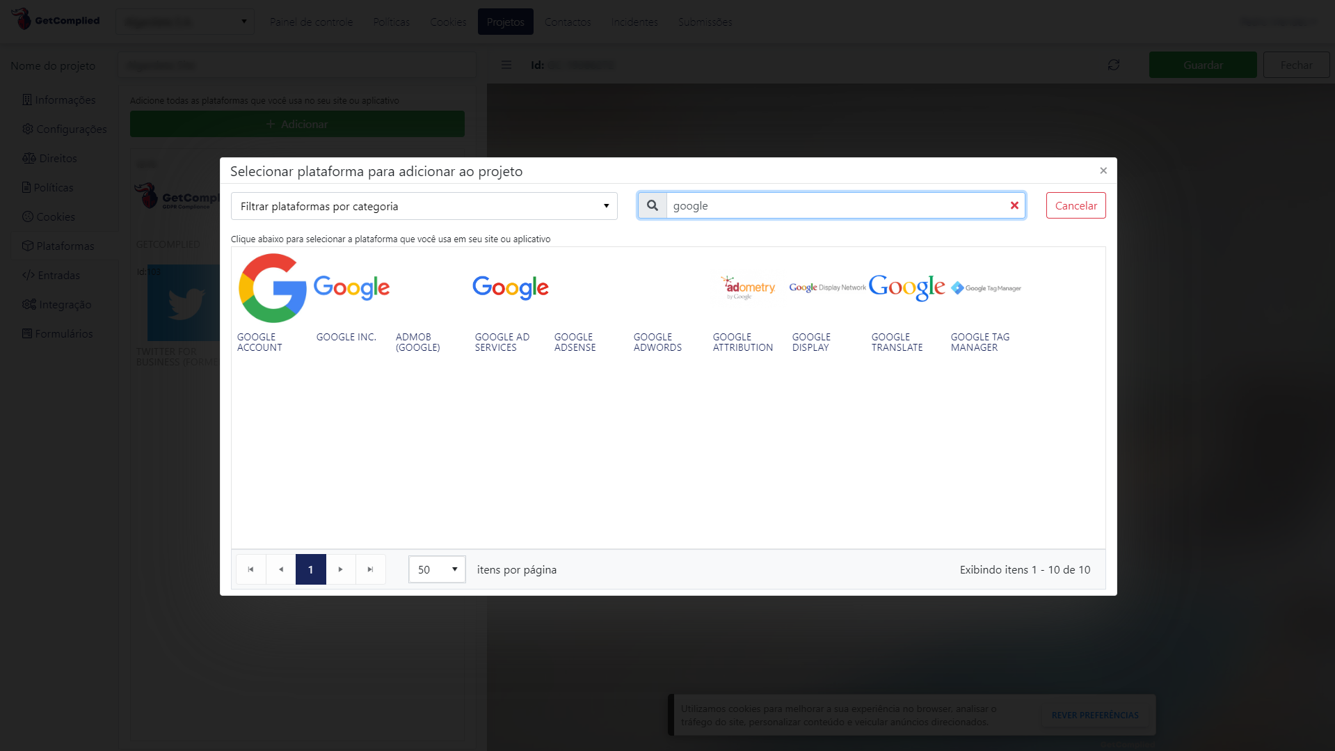Image resolution: width=1335 pixels, height=751 pixels.
Task: Open Cookies in the sidebar
Action: point(49,217)
